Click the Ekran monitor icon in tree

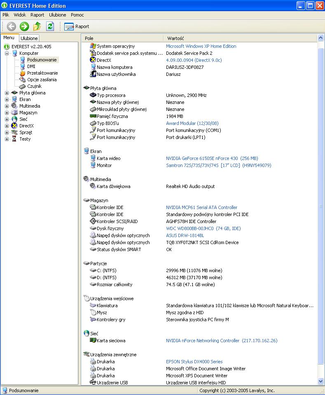(14, 99)
